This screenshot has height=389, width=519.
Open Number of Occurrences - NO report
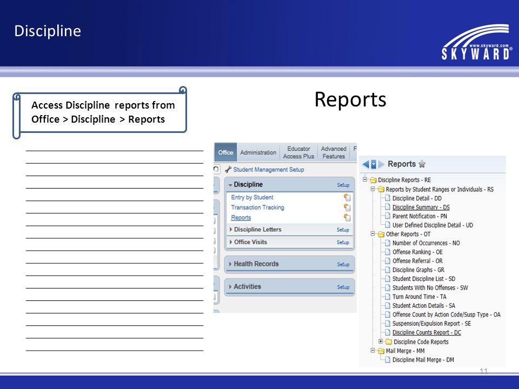point(425,243)
